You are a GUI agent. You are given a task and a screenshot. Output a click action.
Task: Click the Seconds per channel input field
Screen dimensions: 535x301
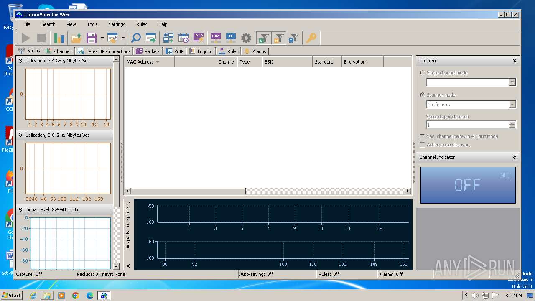pyautogui.click(x=467, y=125)
